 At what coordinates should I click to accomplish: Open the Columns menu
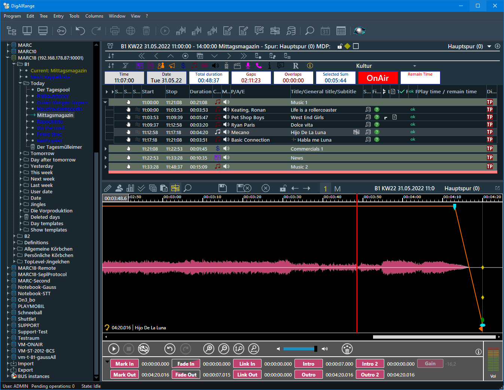(94, 16)
